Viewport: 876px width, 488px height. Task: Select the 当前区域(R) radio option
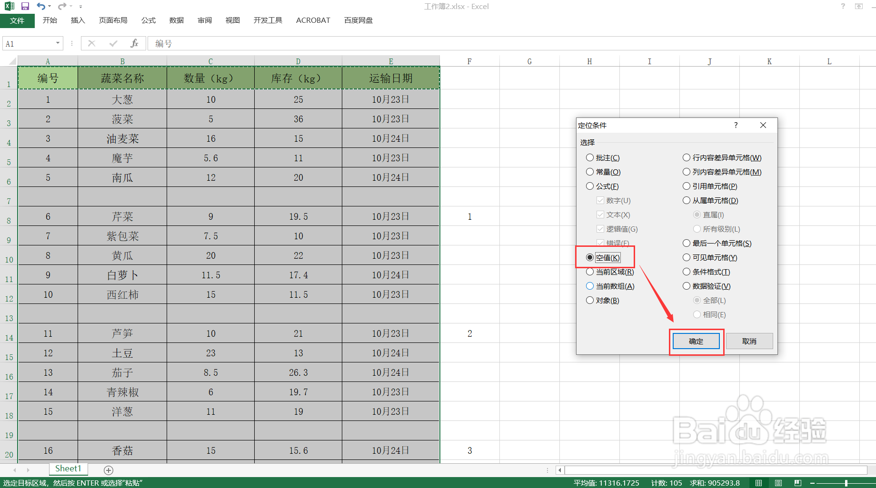(610, 272)
